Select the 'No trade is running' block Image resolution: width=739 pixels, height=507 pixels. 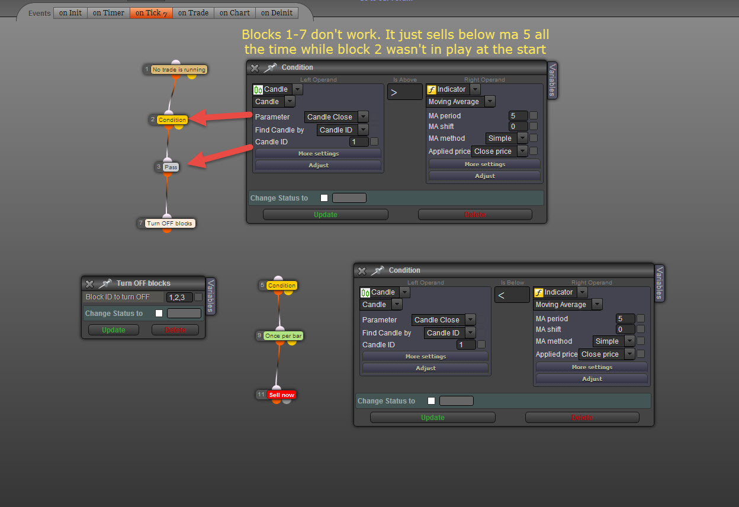(179, 70)
